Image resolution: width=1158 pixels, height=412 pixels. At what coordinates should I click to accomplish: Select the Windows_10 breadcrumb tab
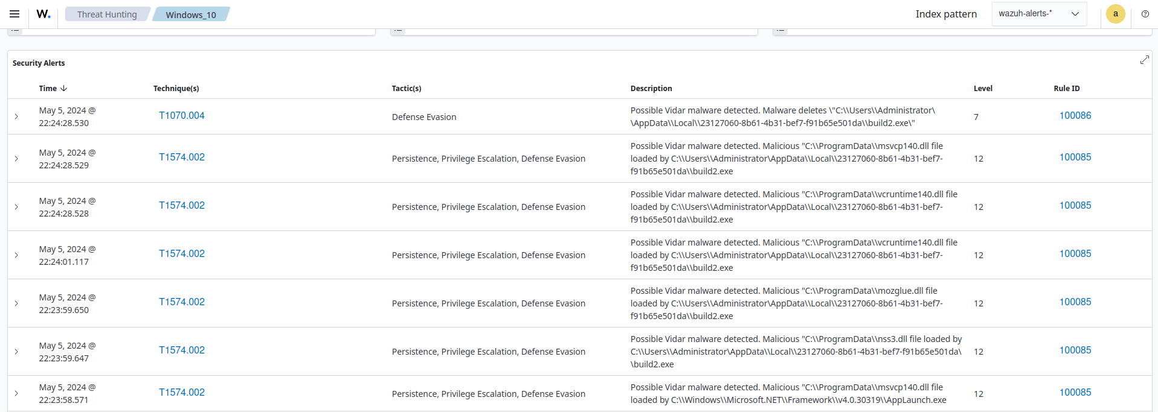[191, 14]
